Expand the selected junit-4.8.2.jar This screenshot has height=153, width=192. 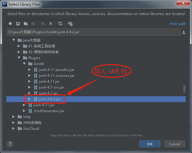[29, 99]
